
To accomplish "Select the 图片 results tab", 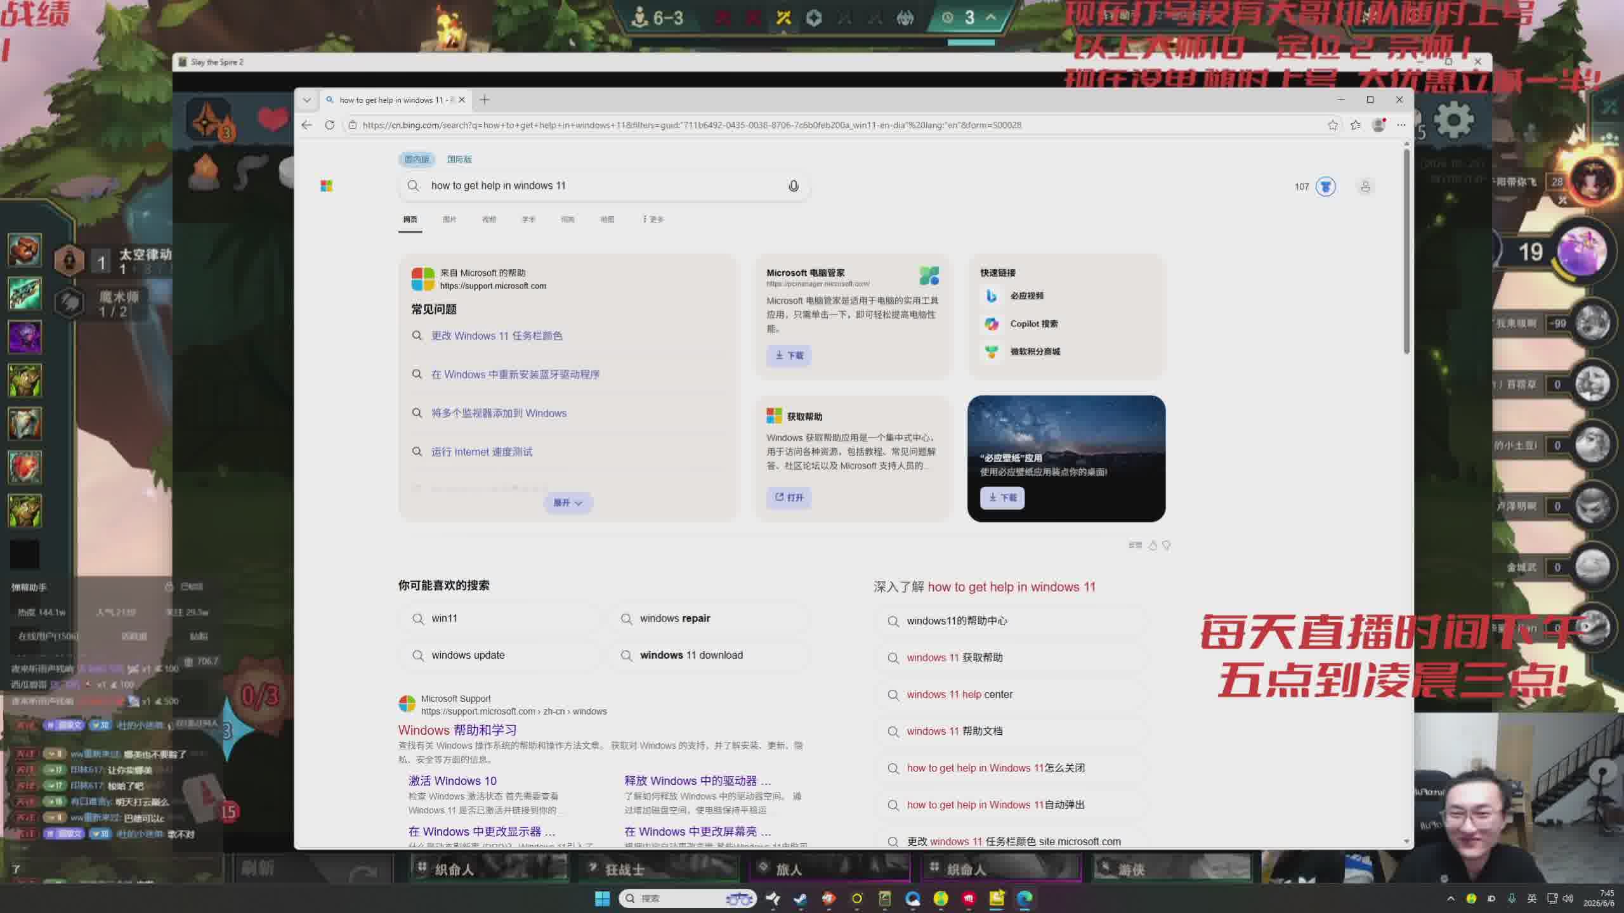I will [x=450, y=219].
